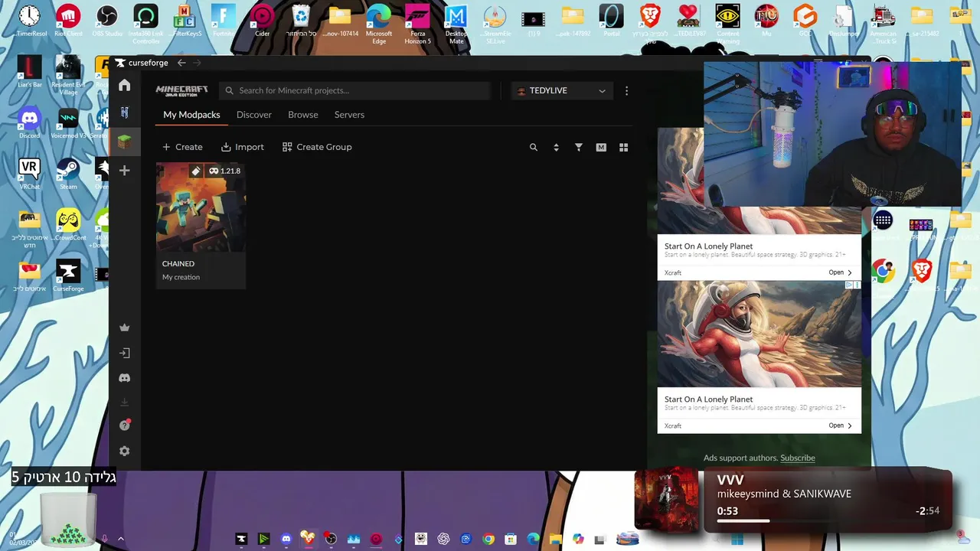Viewport: 980px width, 551px height.
Task: Open CurseForge settings gear icon
Action: pyautogui.click(x=125, y=451)
